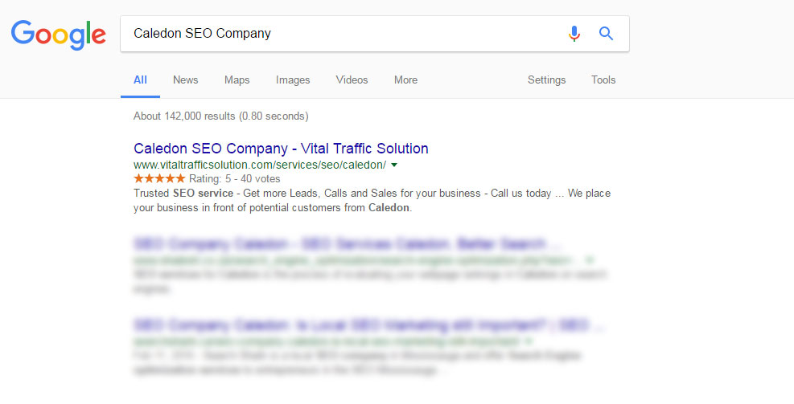Show the search Tools options

(x=603, y=80)
